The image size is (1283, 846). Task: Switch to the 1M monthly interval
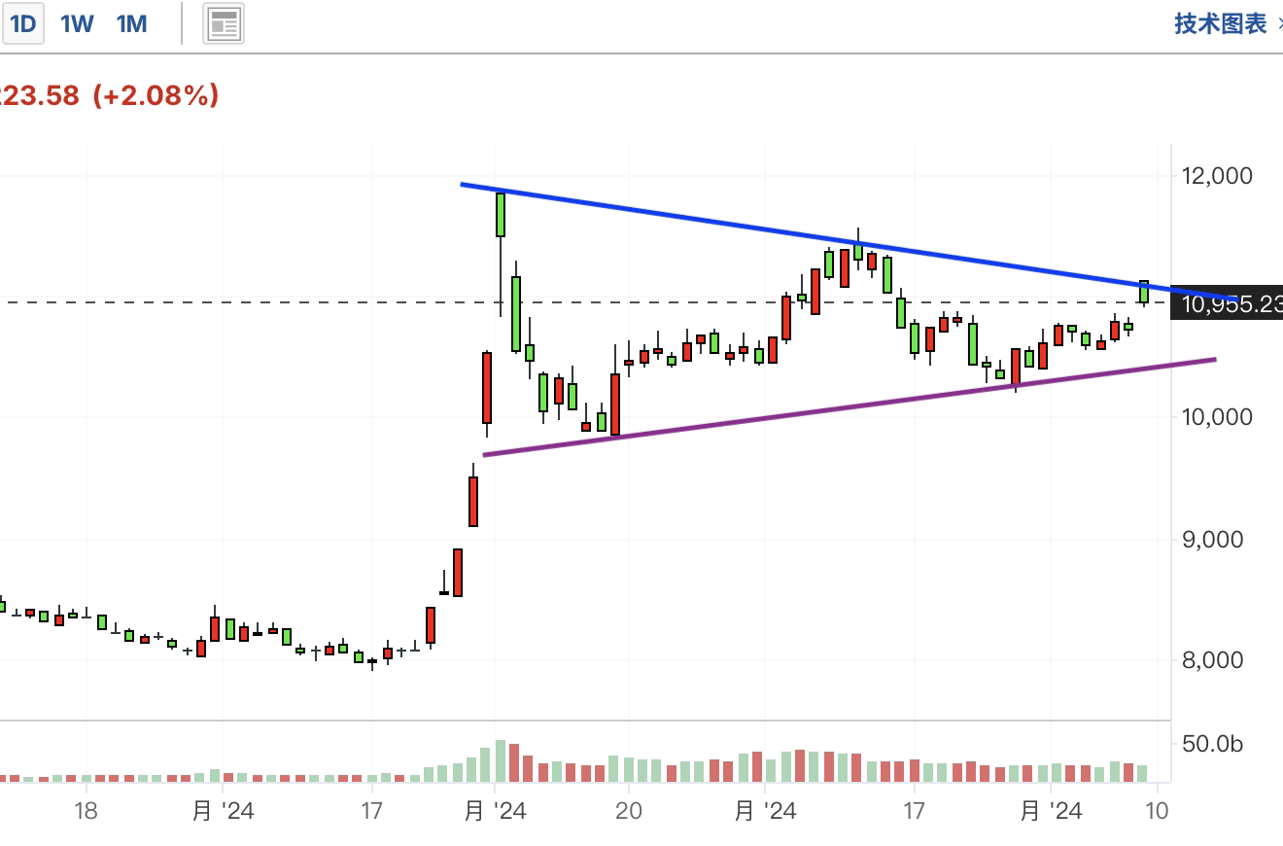pyautogui.click(x=131, y=23)
